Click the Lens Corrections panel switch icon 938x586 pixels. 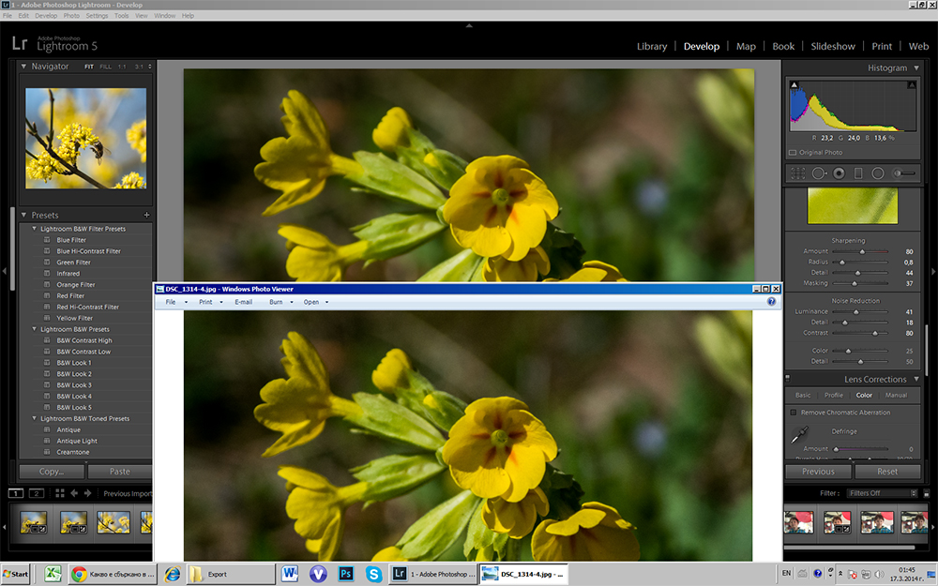coord(787,378)
